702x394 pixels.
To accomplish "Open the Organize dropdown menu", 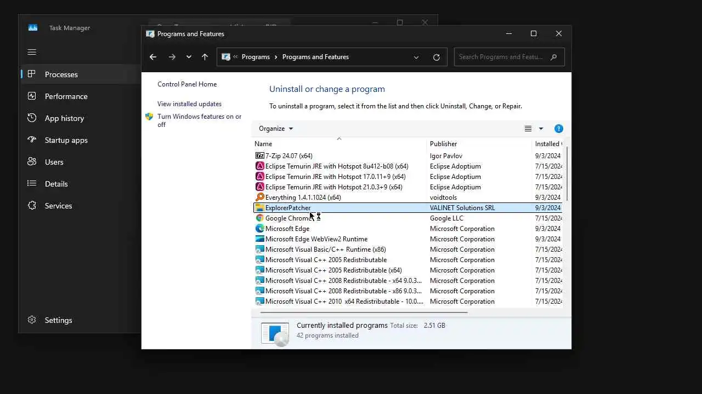I will 276,129.
